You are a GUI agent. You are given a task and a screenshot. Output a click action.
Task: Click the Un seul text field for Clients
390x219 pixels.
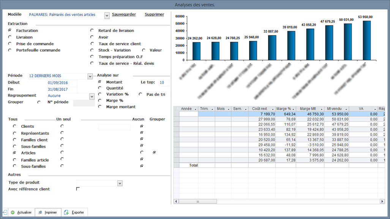pos(114,127)
